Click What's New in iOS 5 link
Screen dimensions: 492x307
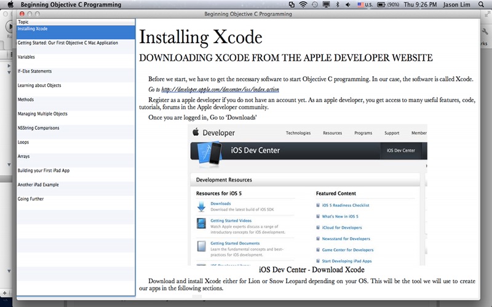pyautogui.click(x=340, y=217)
